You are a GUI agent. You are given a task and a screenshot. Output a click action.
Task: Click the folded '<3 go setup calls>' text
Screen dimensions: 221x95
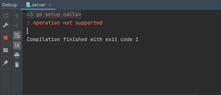coord(54,14)
